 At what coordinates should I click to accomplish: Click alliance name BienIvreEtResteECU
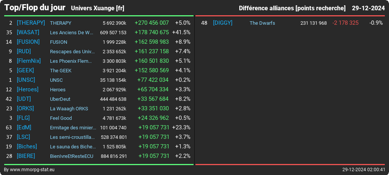click(x=72, y=156)
